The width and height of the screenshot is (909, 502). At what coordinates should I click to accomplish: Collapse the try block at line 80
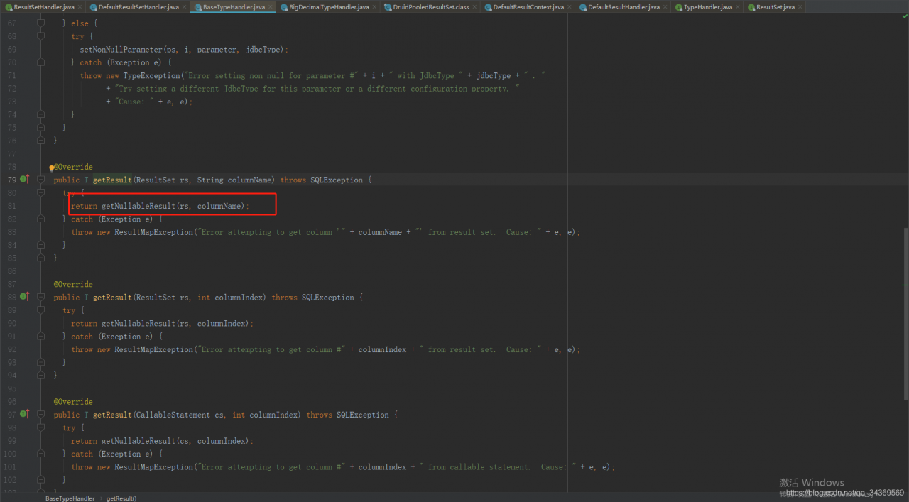[x=40, y=192]
